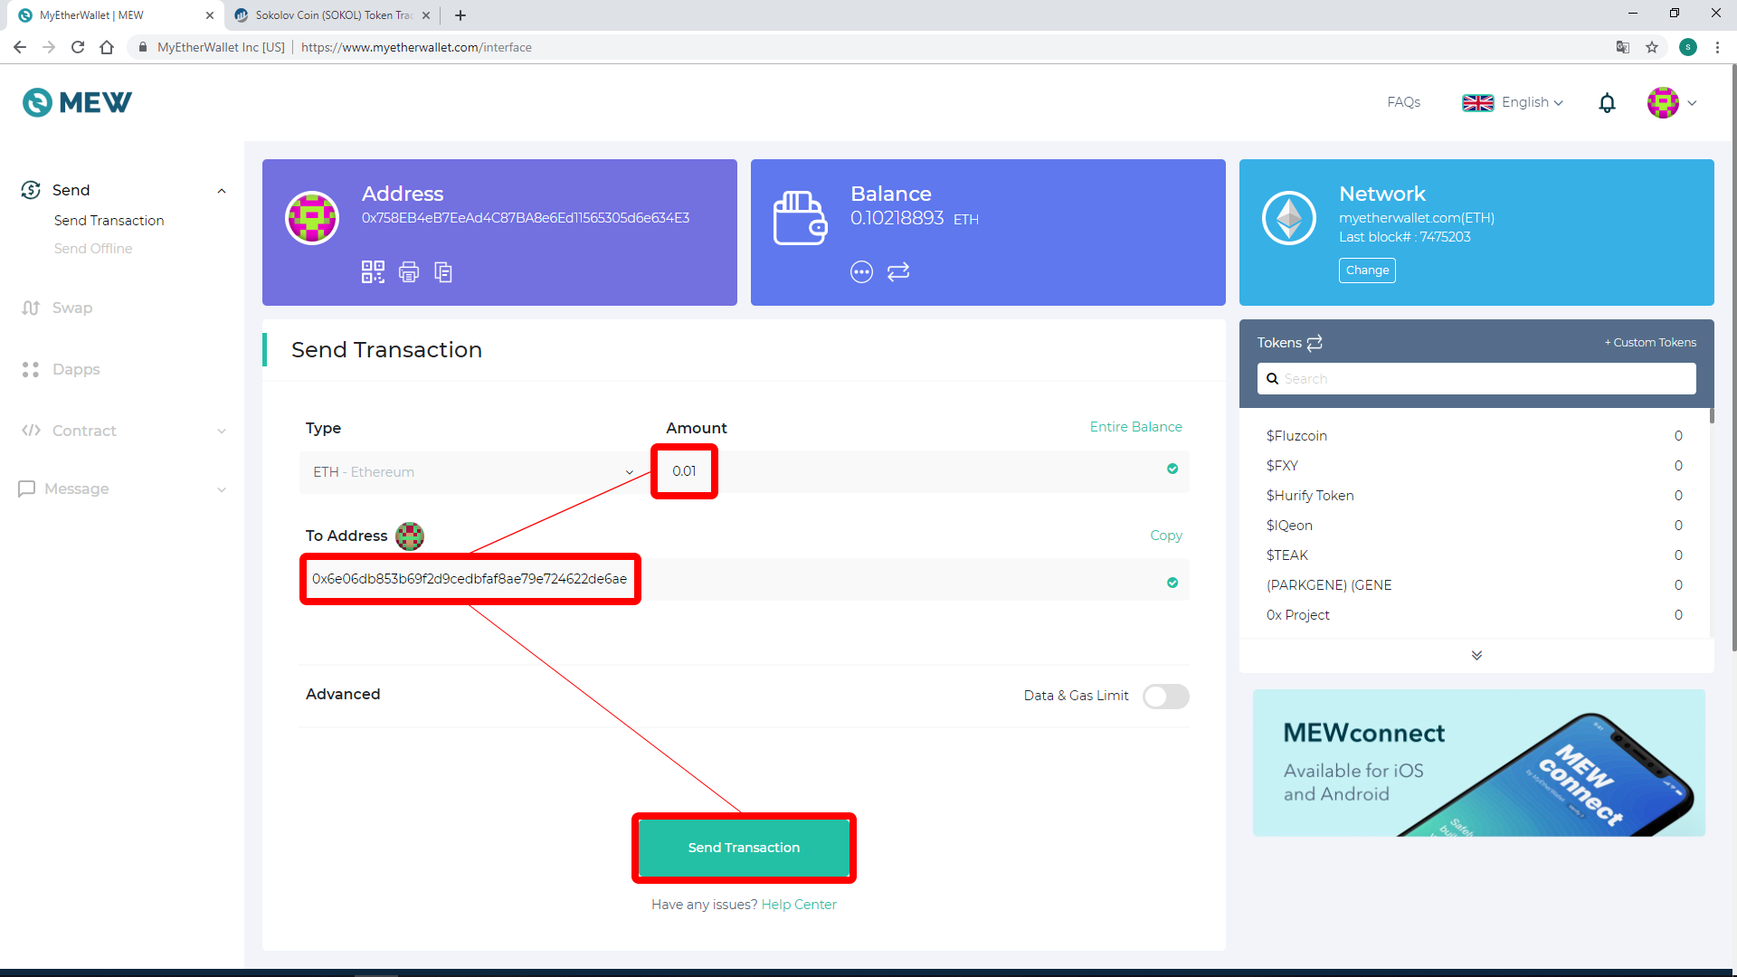Click the Ethereum network icon

1289,218
